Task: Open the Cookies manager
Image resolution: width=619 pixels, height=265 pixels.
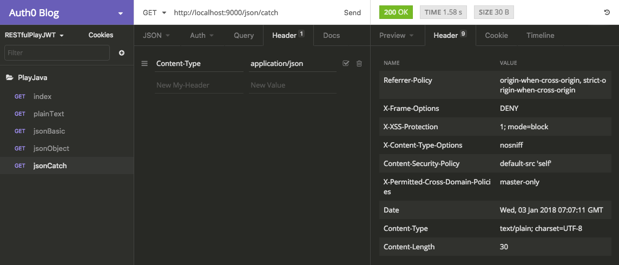Action: (101, 35)
